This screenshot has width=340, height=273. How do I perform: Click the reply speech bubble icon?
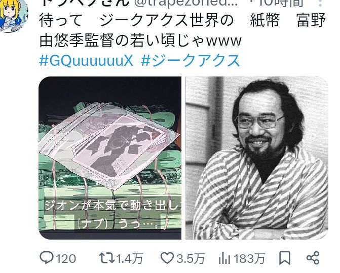[x=47, y=258]
